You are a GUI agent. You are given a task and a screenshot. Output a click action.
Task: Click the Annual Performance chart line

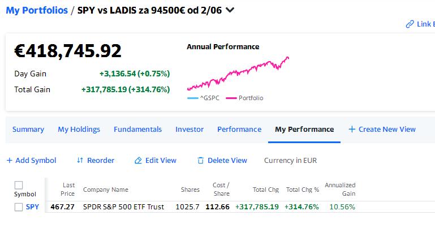[238, 73]
